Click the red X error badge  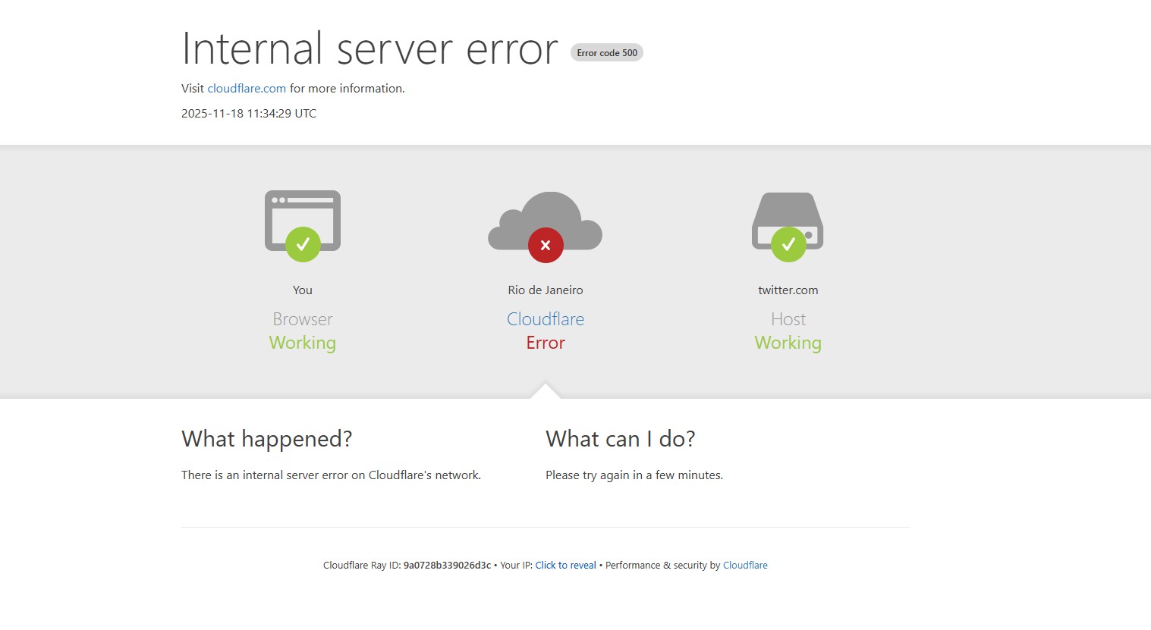pyautogui.click(x=545, y=245)
